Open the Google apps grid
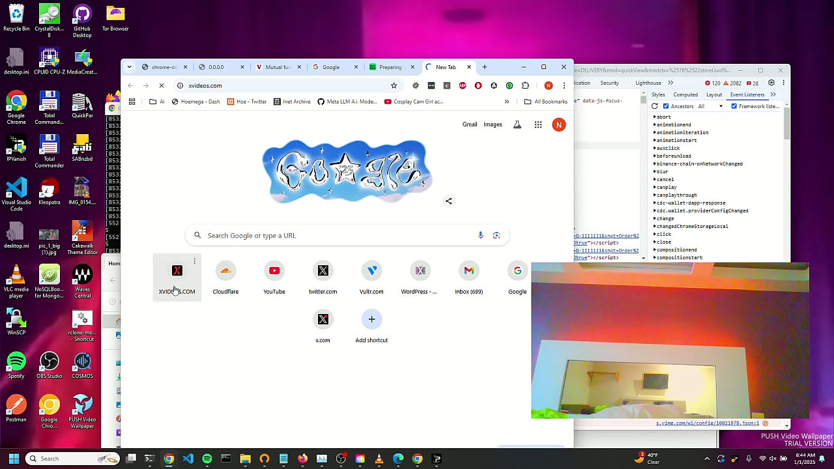This screenshot has width=834, height=469. pyautogui.click(x=538, y=124)
